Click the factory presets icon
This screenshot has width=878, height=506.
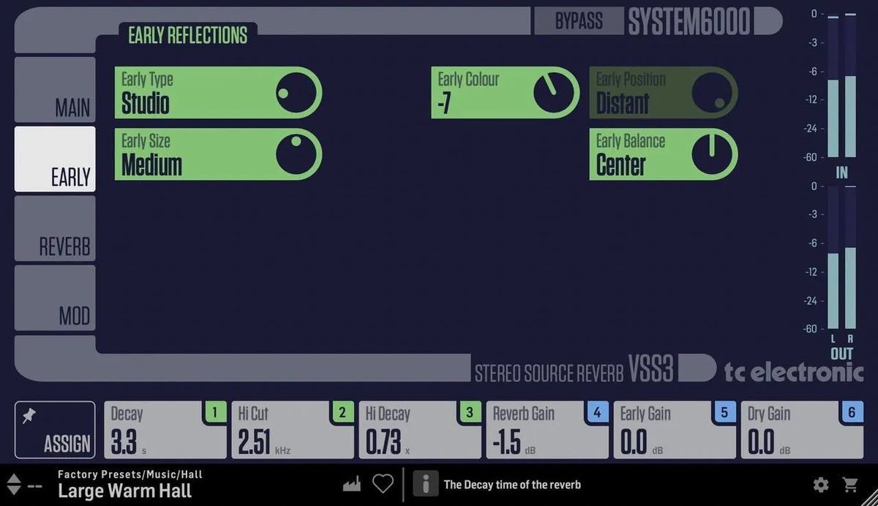[351, 483]
